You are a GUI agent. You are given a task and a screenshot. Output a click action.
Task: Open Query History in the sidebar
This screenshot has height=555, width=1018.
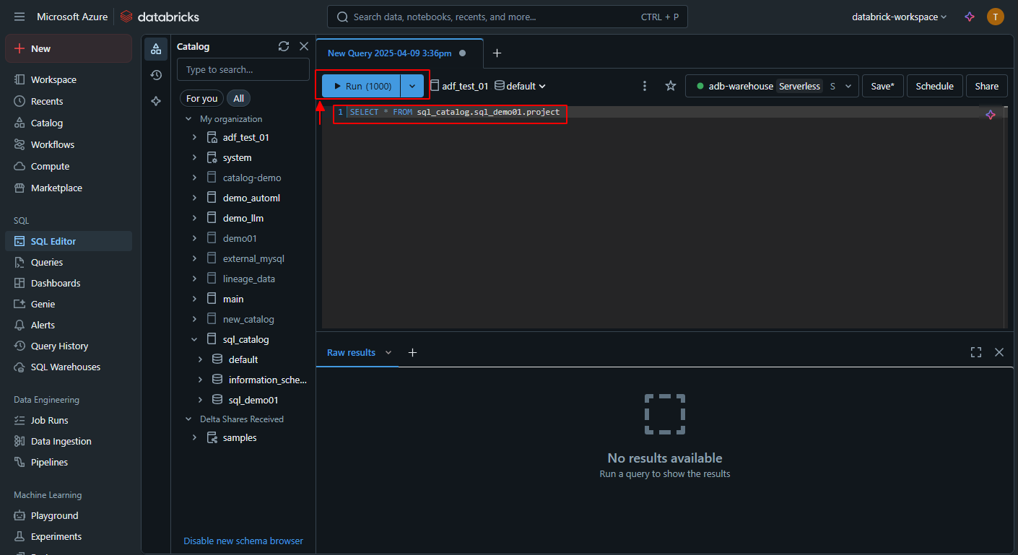pyautogui.click(x=69, y=346)
